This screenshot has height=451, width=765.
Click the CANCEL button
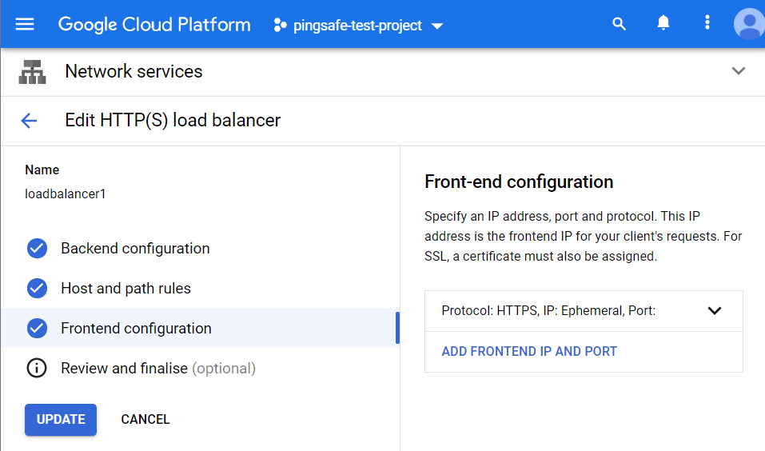coord(145,420)
